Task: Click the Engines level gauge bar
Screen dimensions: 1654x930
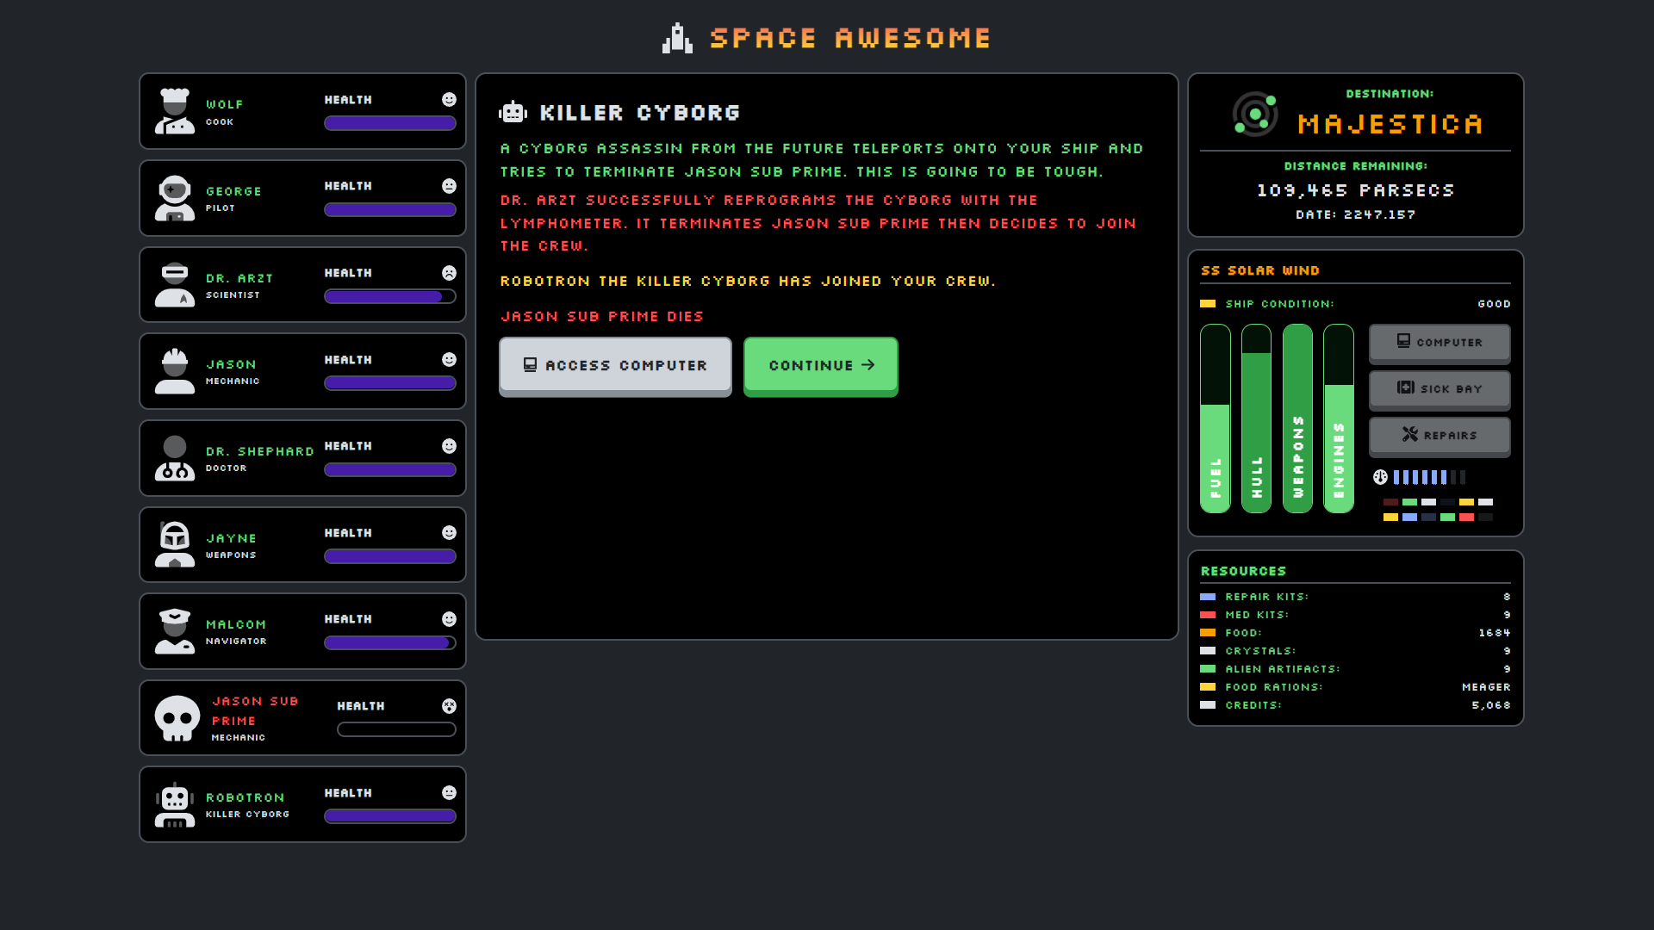Action: click(x=1339, y=418)
